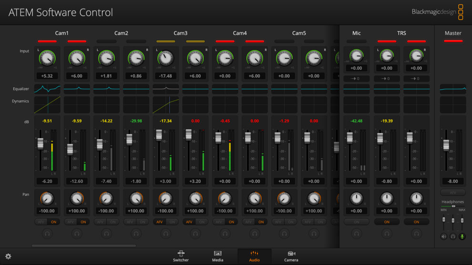Image resolution: width=472 pixels, height=265 pixels.
Task: Select the Audio page tab
Action: (x=255, y=256)
